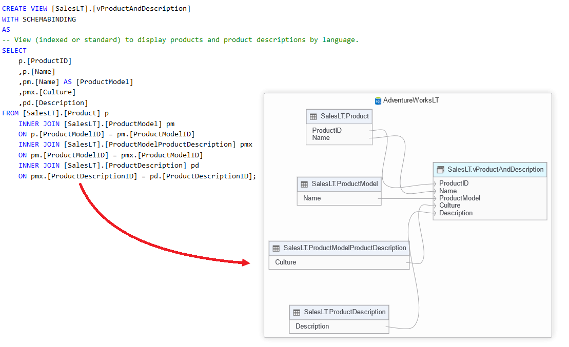Select ProductID column in SalesLT.Product table
The width and height of the screenshot is (569, 347).
pyautogui.click(x=327, y=130)
